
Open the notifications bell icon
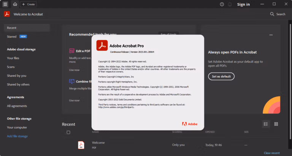pos(230,4)
